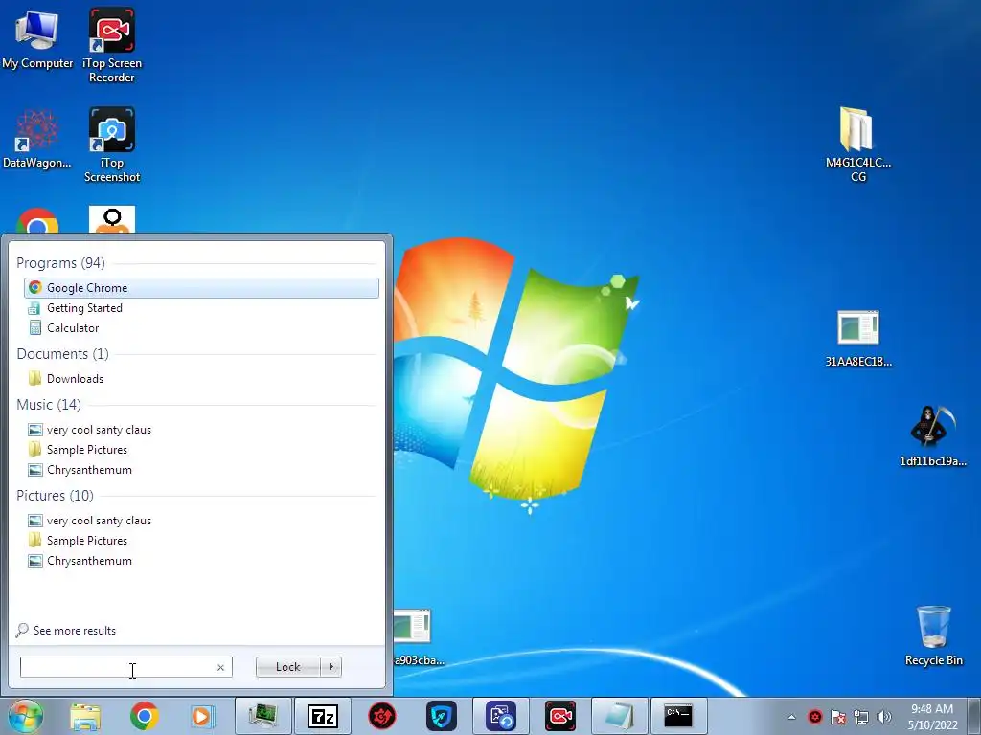
Task: Open the Action Center flag icon
Action: [838, 717]
